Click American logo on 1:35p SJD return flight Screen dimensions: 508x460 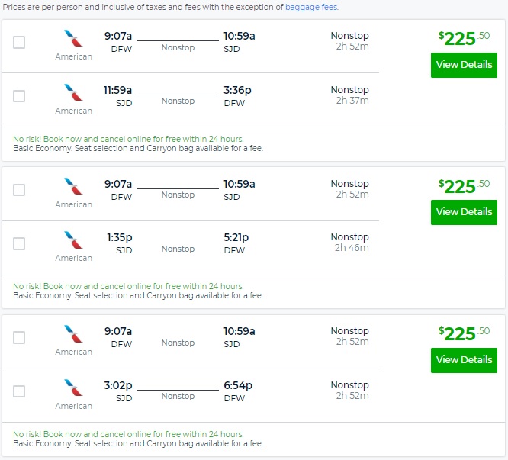click(x=74, y=240)
